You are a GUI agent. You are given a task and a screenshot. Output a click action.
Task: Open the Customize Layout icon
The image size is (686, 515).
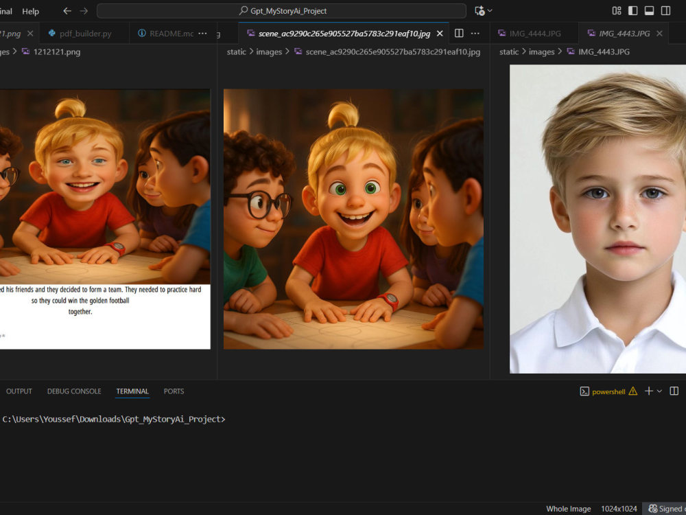coord(617,11)
